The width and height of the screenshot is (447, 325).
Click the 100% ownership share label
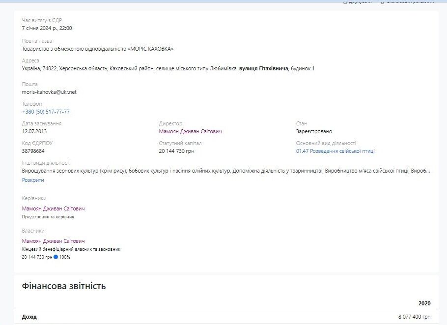(65, 257)
